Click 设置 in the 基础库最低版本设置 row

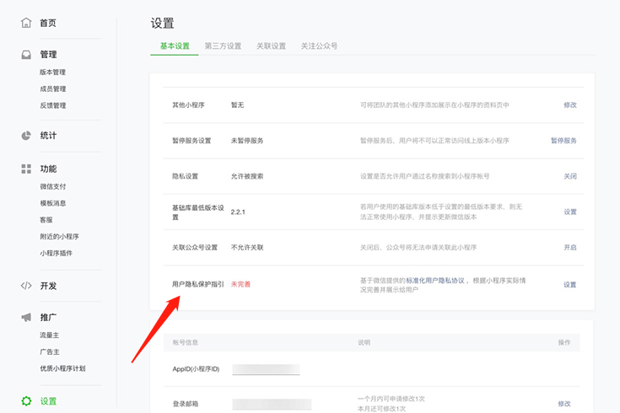(x=570, y=212)
